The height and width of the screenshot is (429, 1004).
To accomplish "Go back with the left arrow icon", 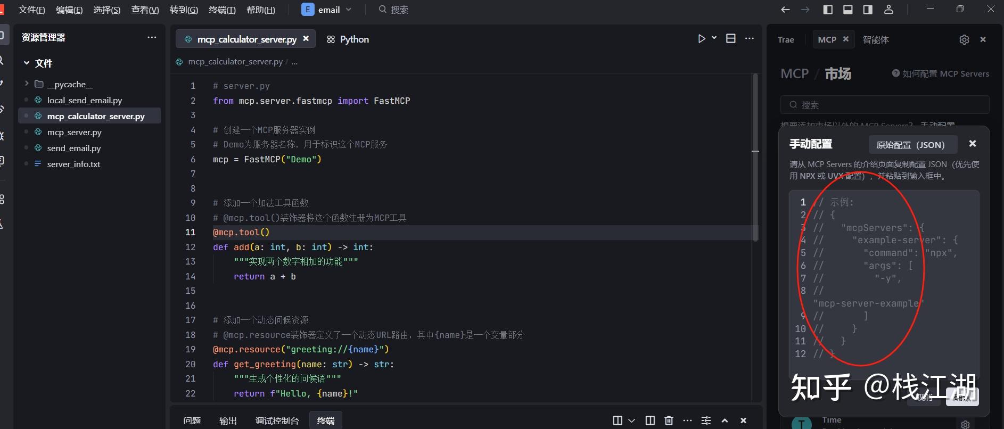I will coord(785,10).
